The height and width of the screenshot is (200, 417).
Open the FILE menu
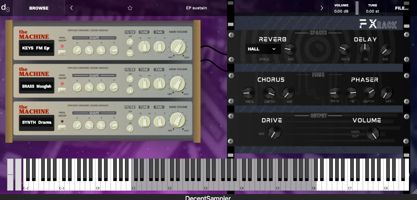[402, 8]
